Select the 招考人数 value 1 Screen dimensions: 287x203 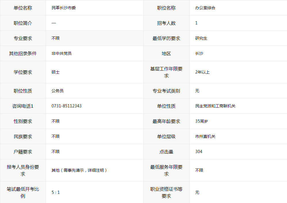point(197,23)
